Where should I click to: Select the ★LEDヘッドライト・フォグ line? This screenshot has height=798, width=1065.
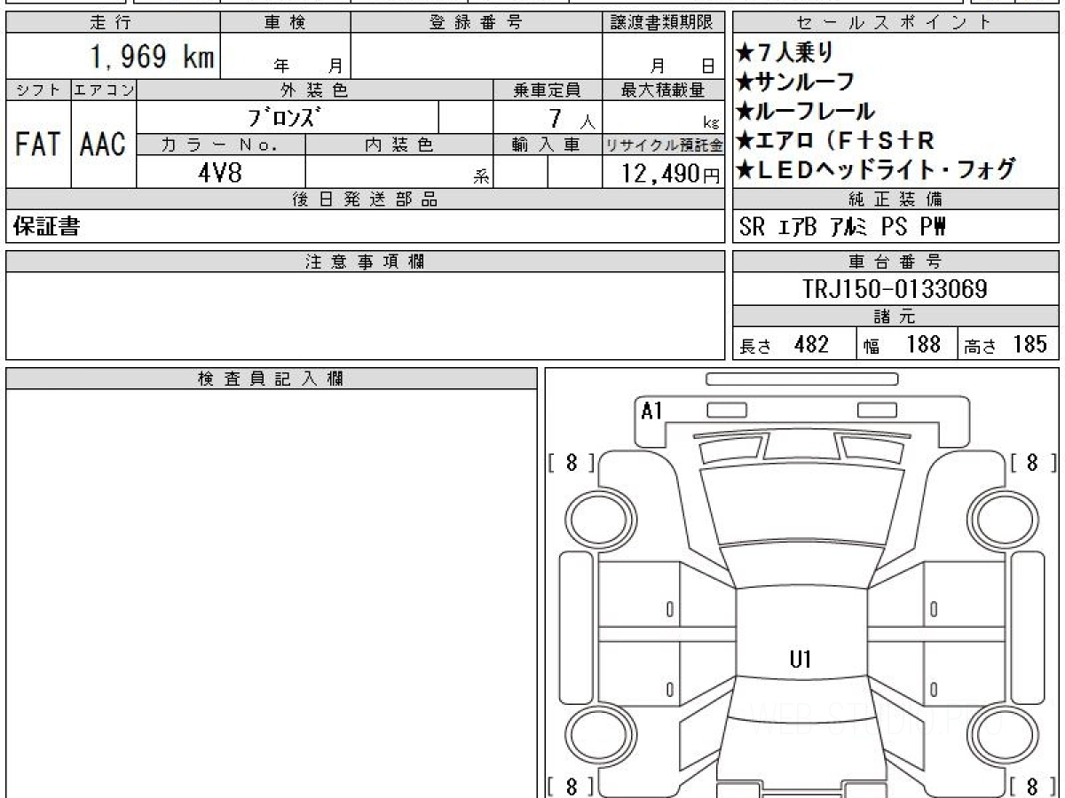[x=875, y=169]
